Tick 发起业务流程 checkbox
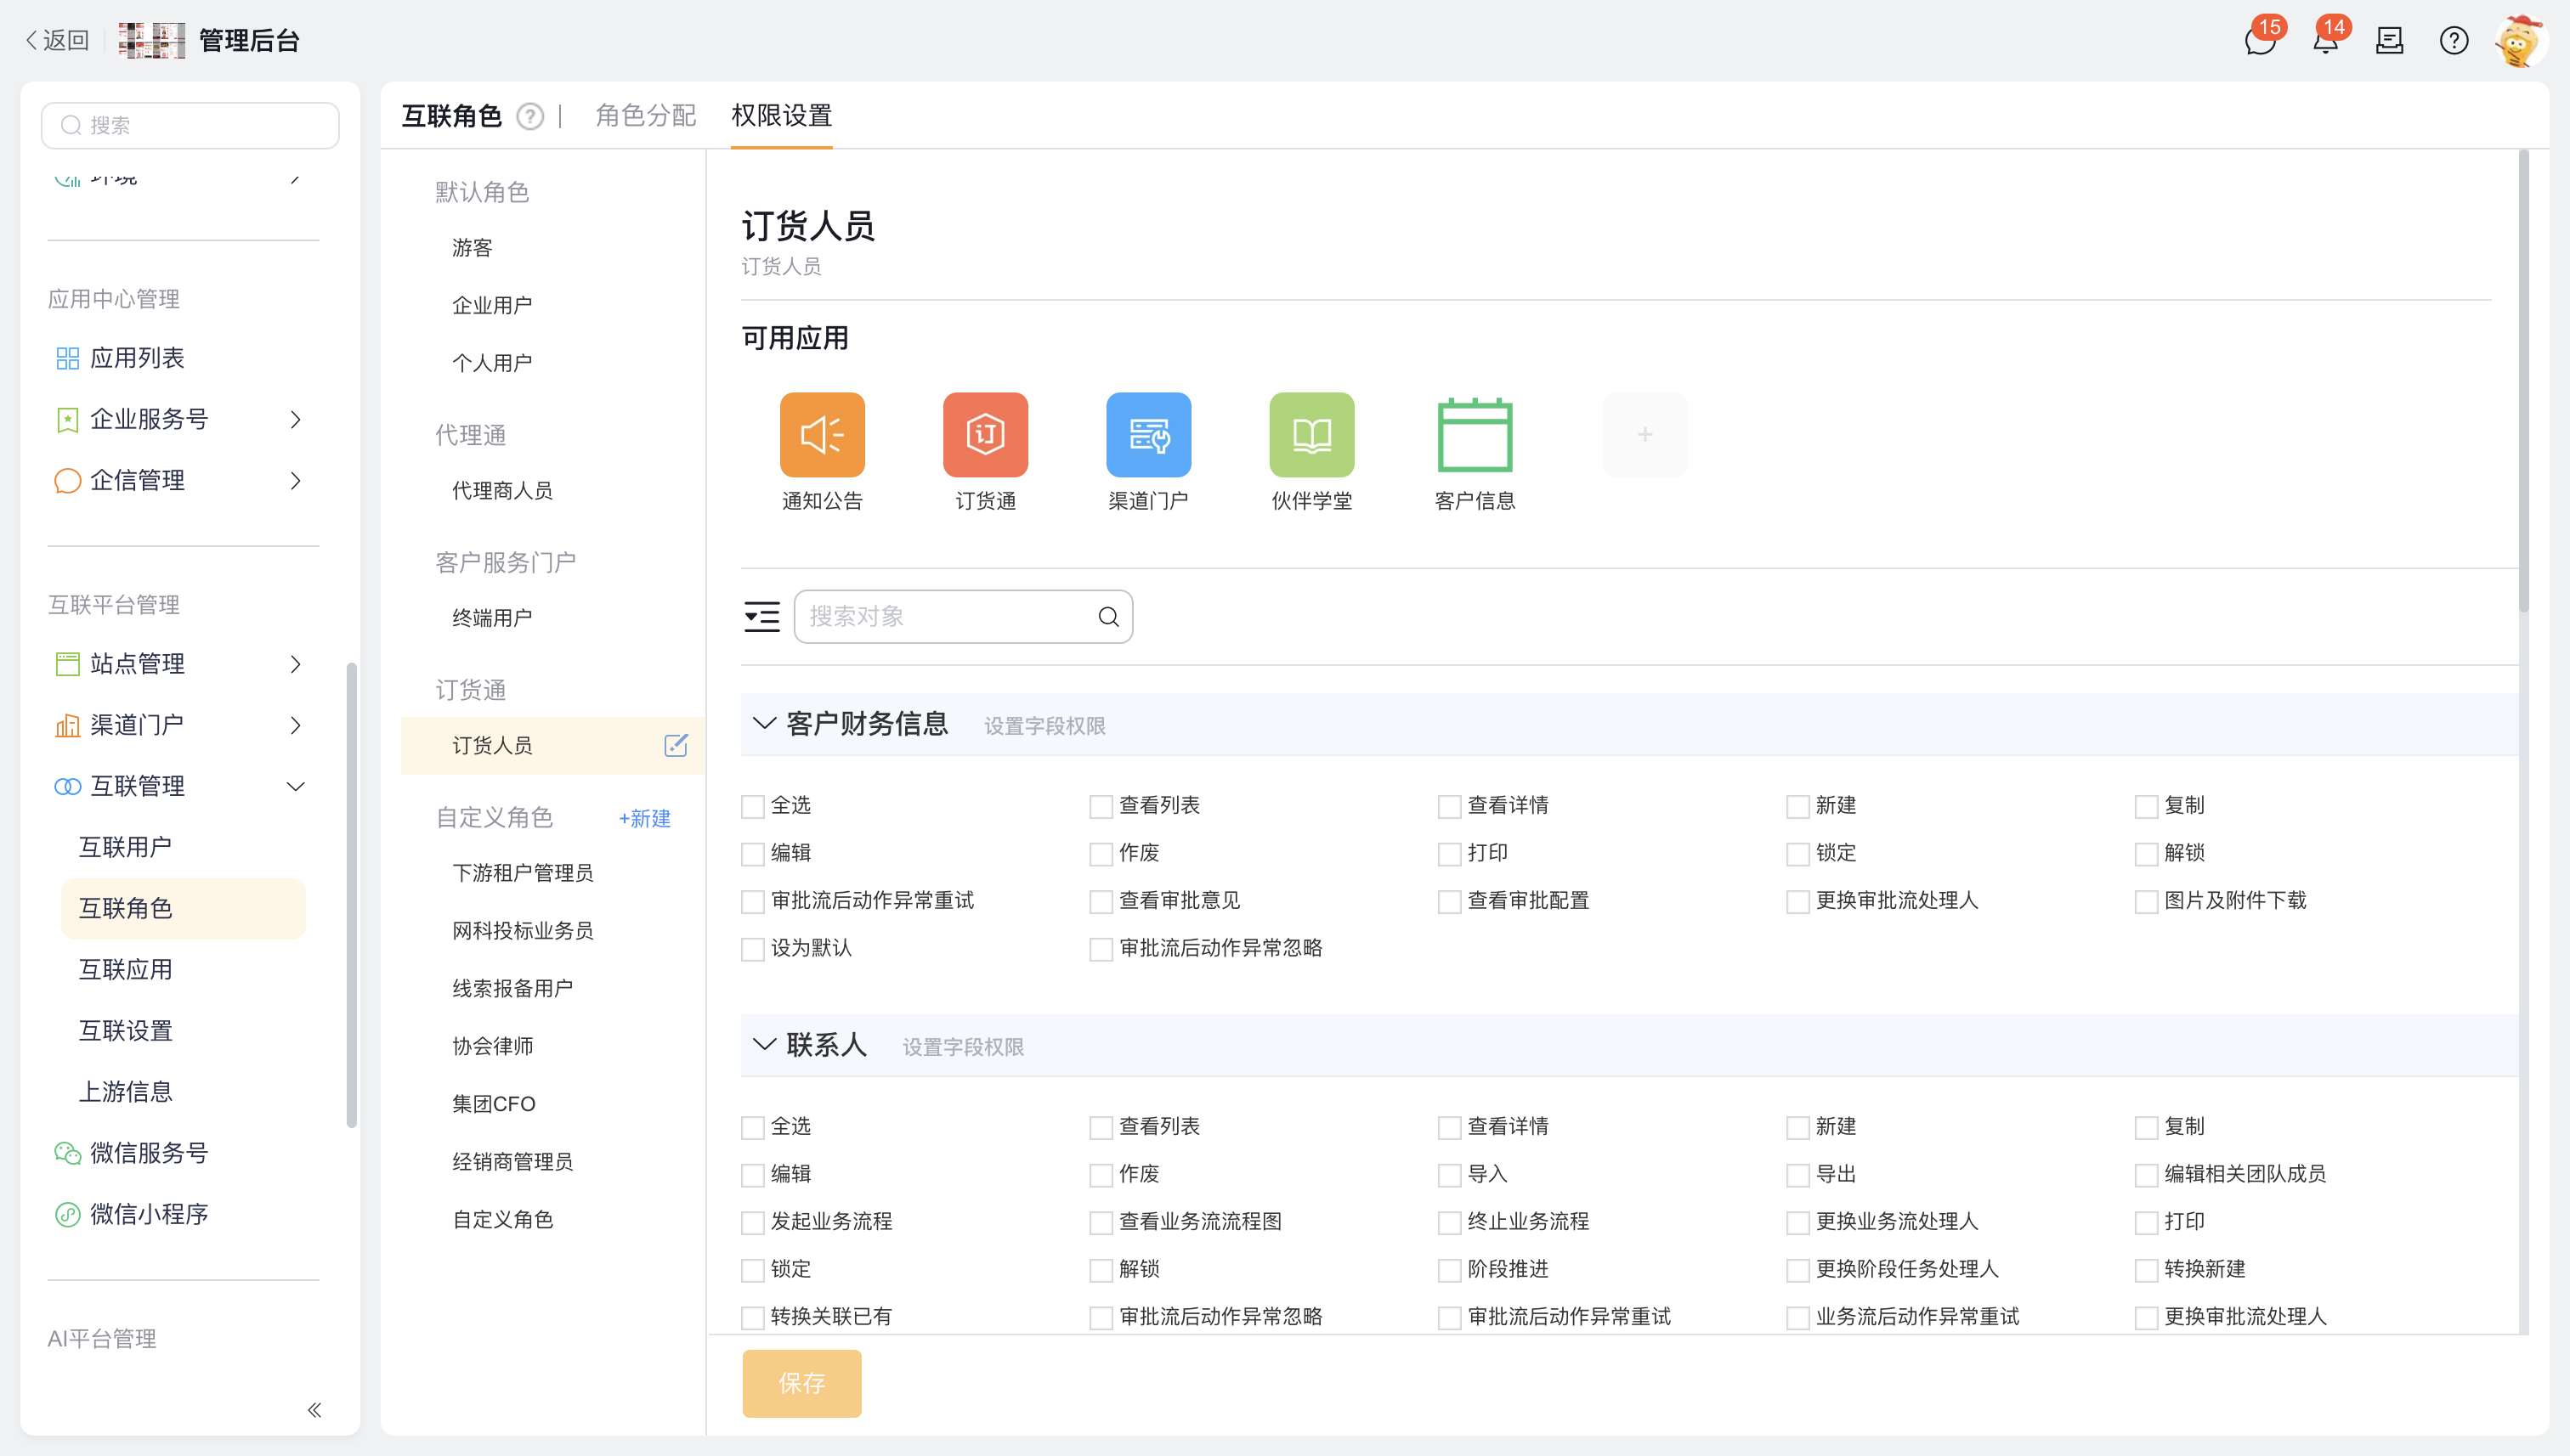This screenshot has height=1456, width=2570. point(751,1222)
